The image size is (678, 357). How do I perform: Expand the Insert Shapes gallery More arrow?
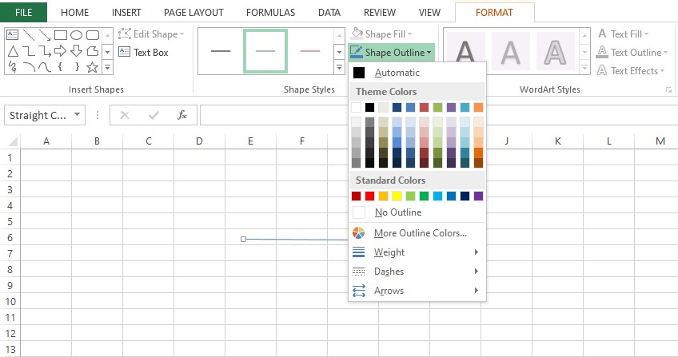click(108, 67)
